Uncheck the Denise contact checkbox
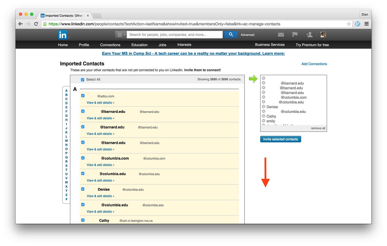Image resolution: width=387 pixels, height=246 pixels. click(83, 189)
